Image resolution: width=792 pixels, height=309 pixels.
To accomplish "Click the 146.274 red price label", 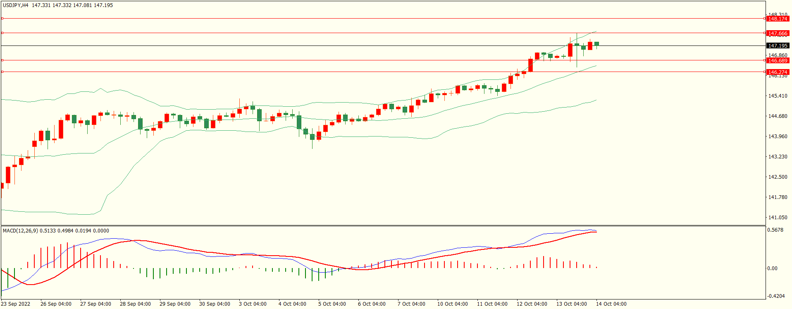I will 778,72.
